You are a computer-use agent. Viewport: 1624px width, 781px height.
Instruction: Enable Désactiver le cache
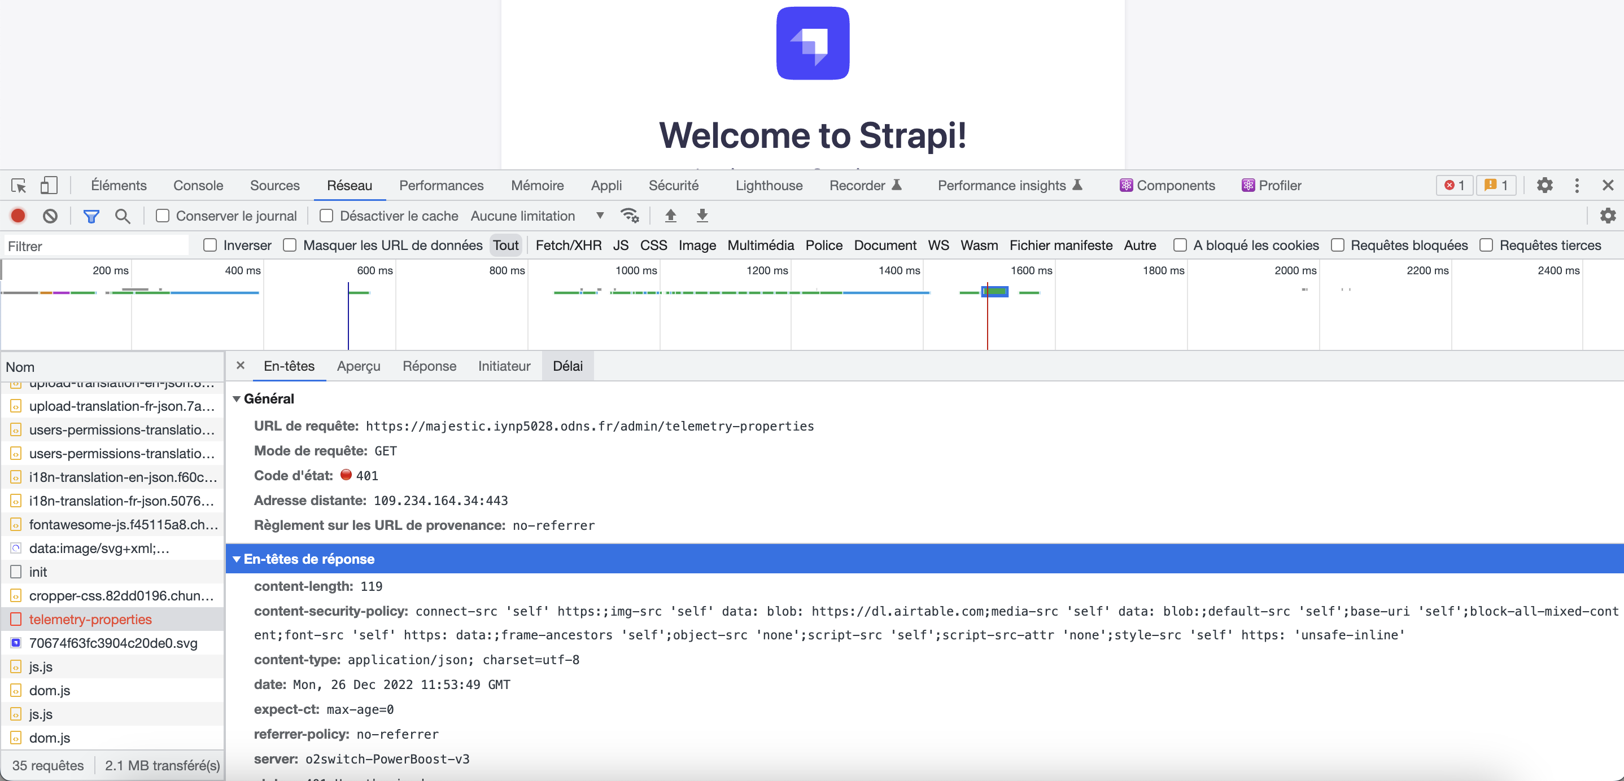pyautogui.click(x=326, y=216)
